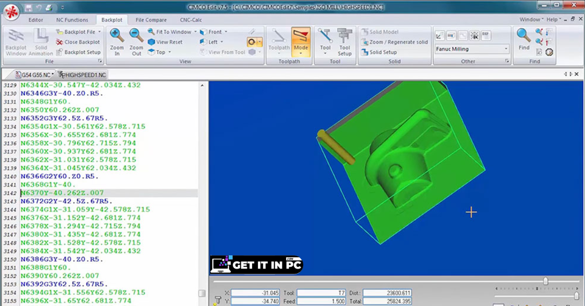Open Backplot Setup

(78, 52)
